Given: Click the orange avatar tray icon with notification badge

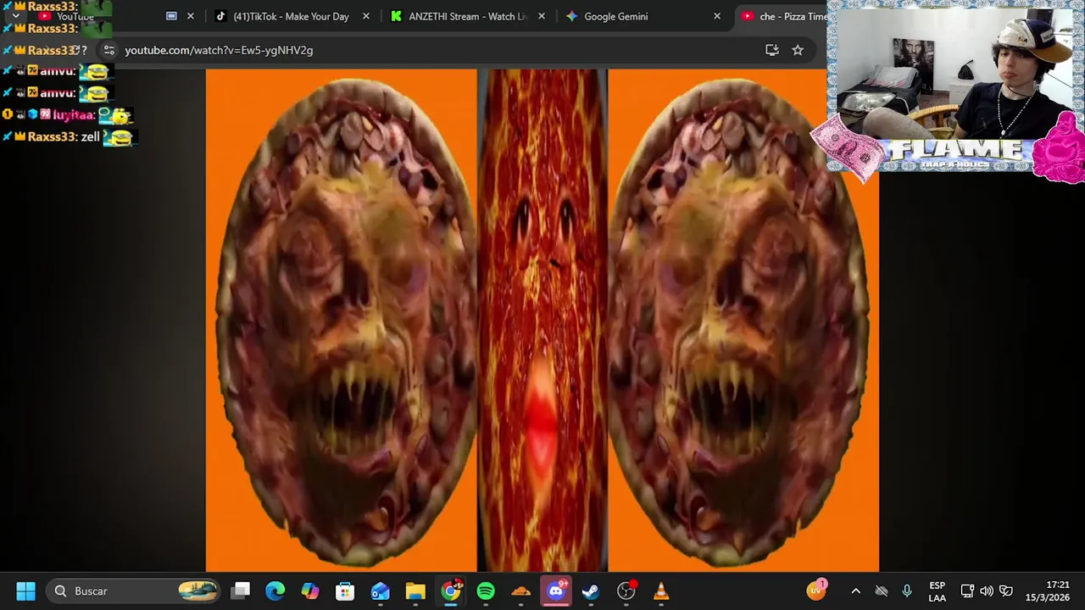Looking at the screenshot, I should [816, 591].
